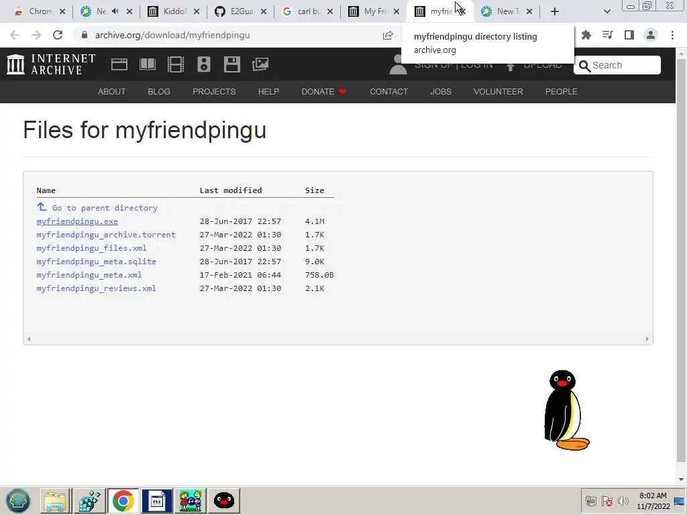Open DONATE in Archive navigation
This screenshot has height=515, width=687.
coord(324,91)
